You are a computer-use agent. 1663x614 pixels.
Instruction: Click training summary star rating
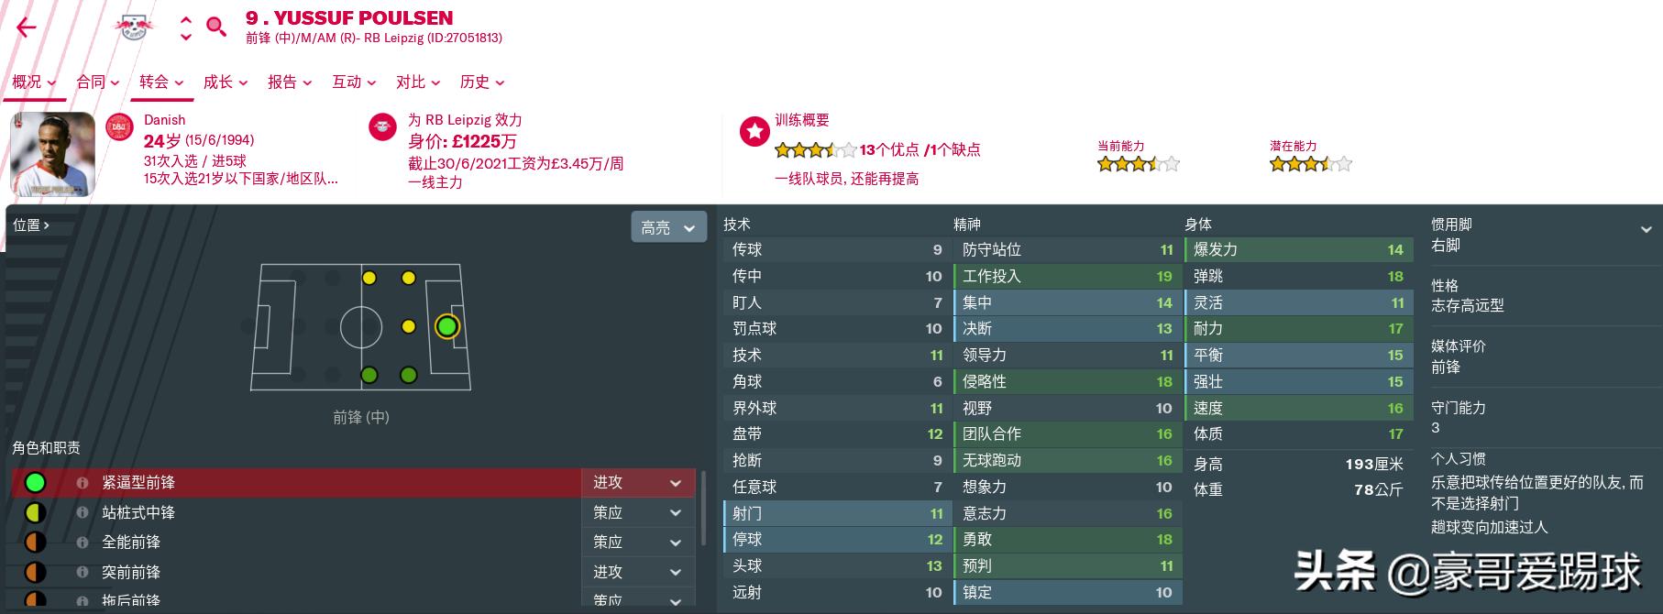click(x=815, y=149)
